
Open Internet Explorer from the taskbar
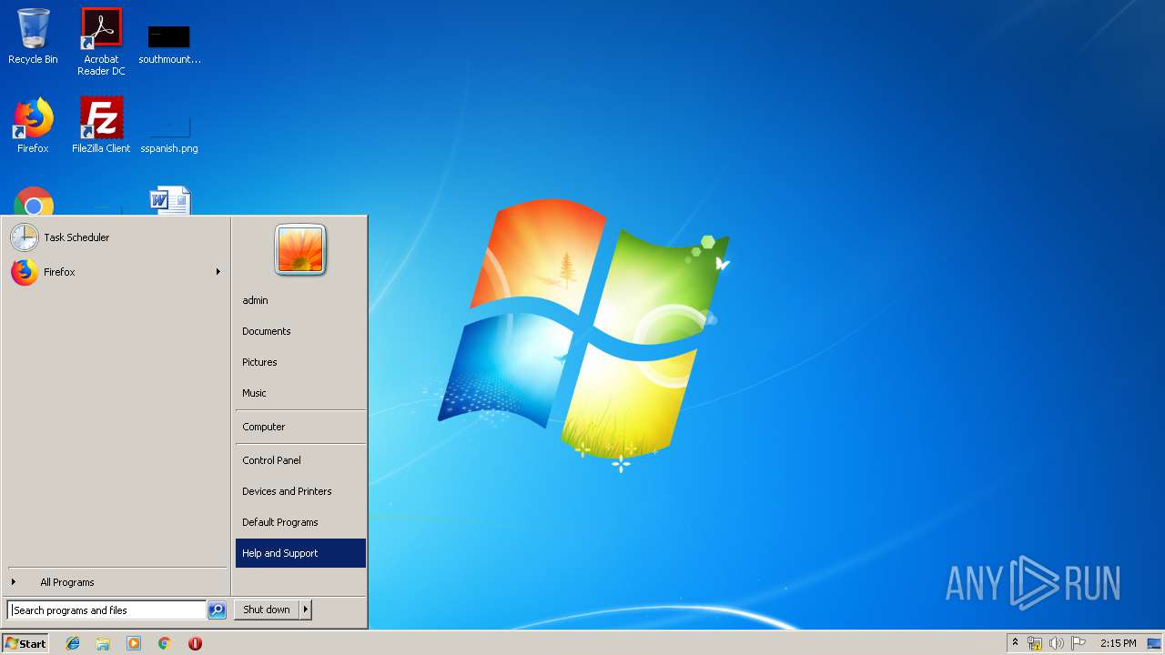pyautogui.click(x=73, y=643)
